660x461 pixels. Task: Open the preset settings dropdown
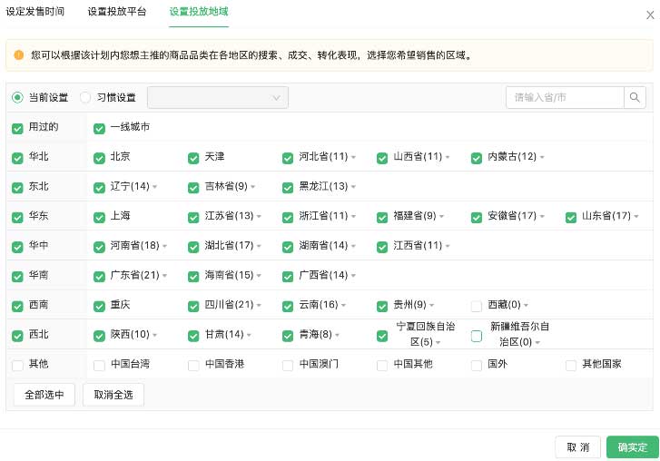(218, 98)
